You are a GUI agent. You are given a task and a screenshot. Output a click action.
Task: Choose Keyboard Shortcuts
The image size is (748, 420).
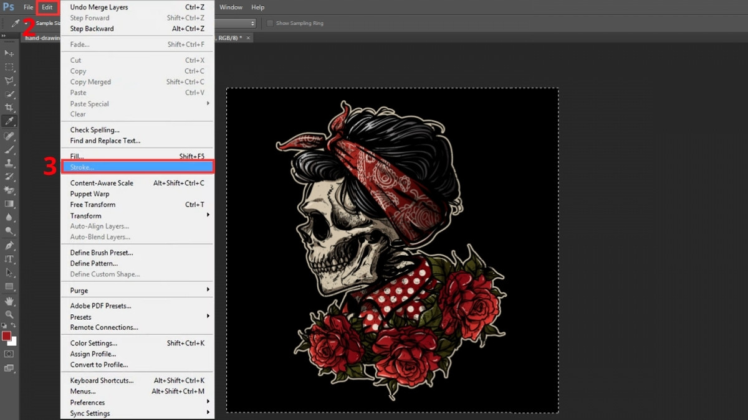[x=137, y=381]
